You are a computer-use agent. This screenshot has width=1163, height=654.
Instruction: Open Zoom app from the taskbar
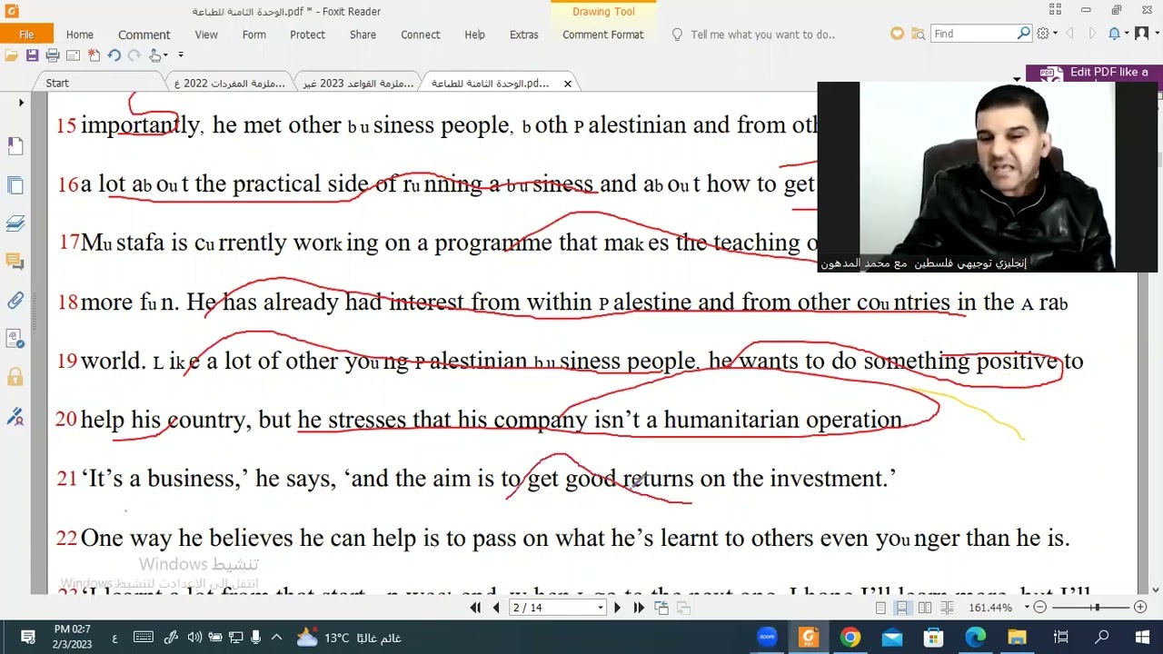click(x=767, y=638)
